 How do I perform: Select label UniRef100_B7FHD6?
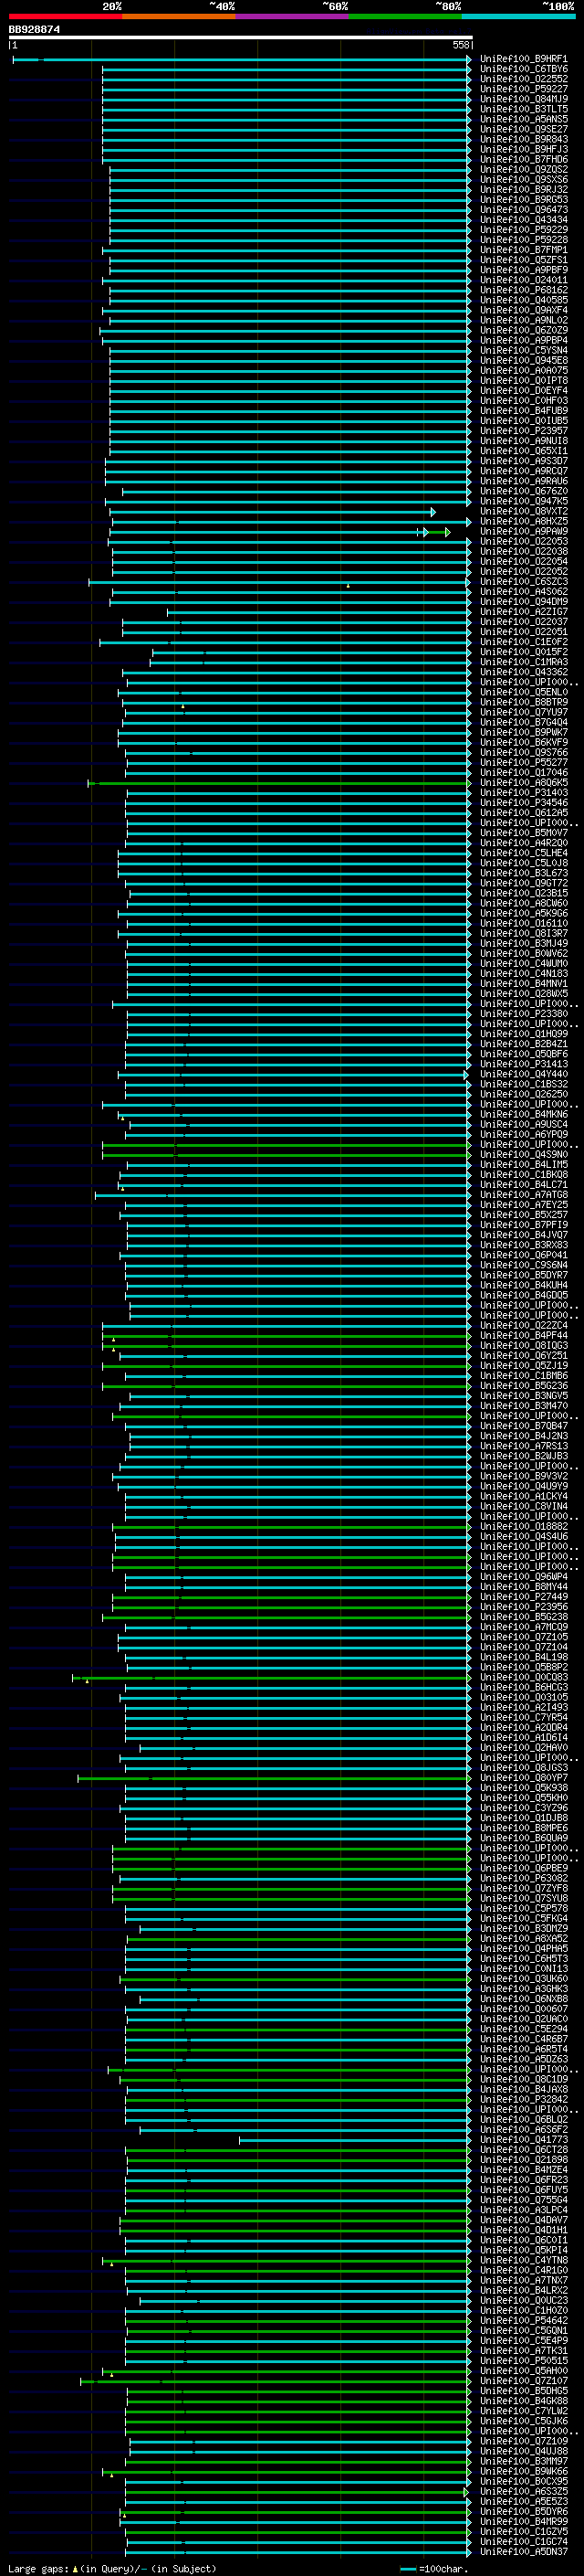[523, 159]
